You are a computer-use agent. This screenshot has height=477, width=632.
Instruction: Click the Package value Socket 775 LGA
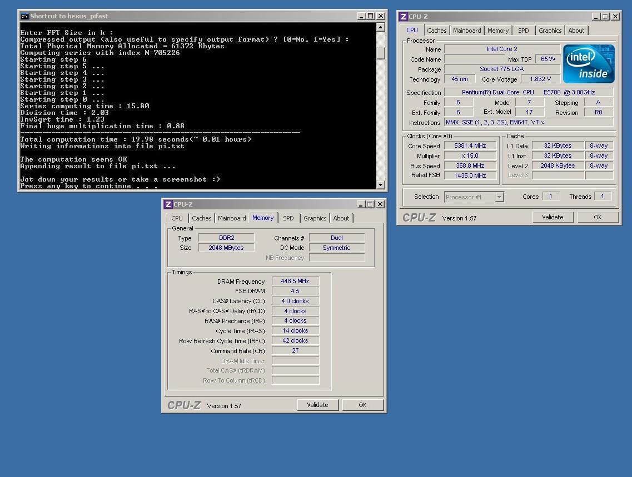pyautogui.click(x=502, y=69)
